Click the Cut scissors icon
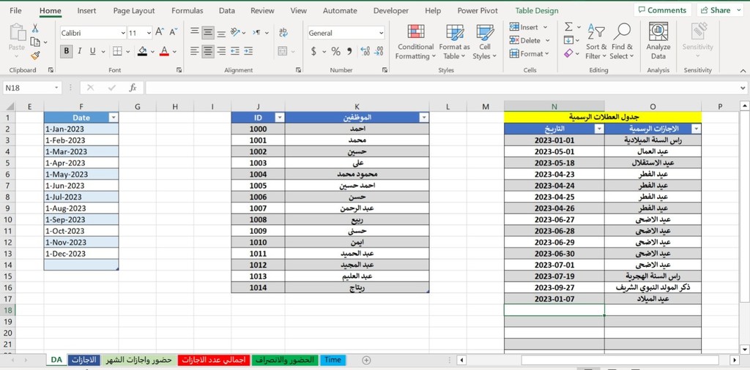The width and height of the screenshot is (750, 370). click(35, 29)
